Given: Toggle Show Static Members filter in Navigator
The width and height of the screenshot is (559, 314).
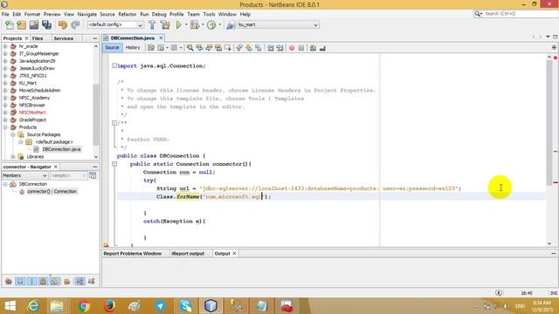Looking at the screenshot, I should point(31,281).
